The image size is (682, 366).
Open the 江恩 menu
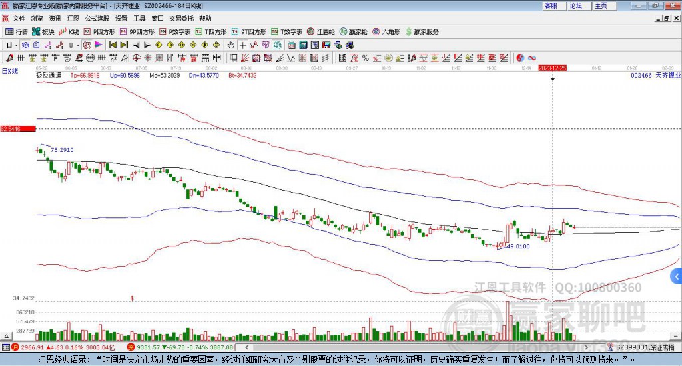point(73,19)
